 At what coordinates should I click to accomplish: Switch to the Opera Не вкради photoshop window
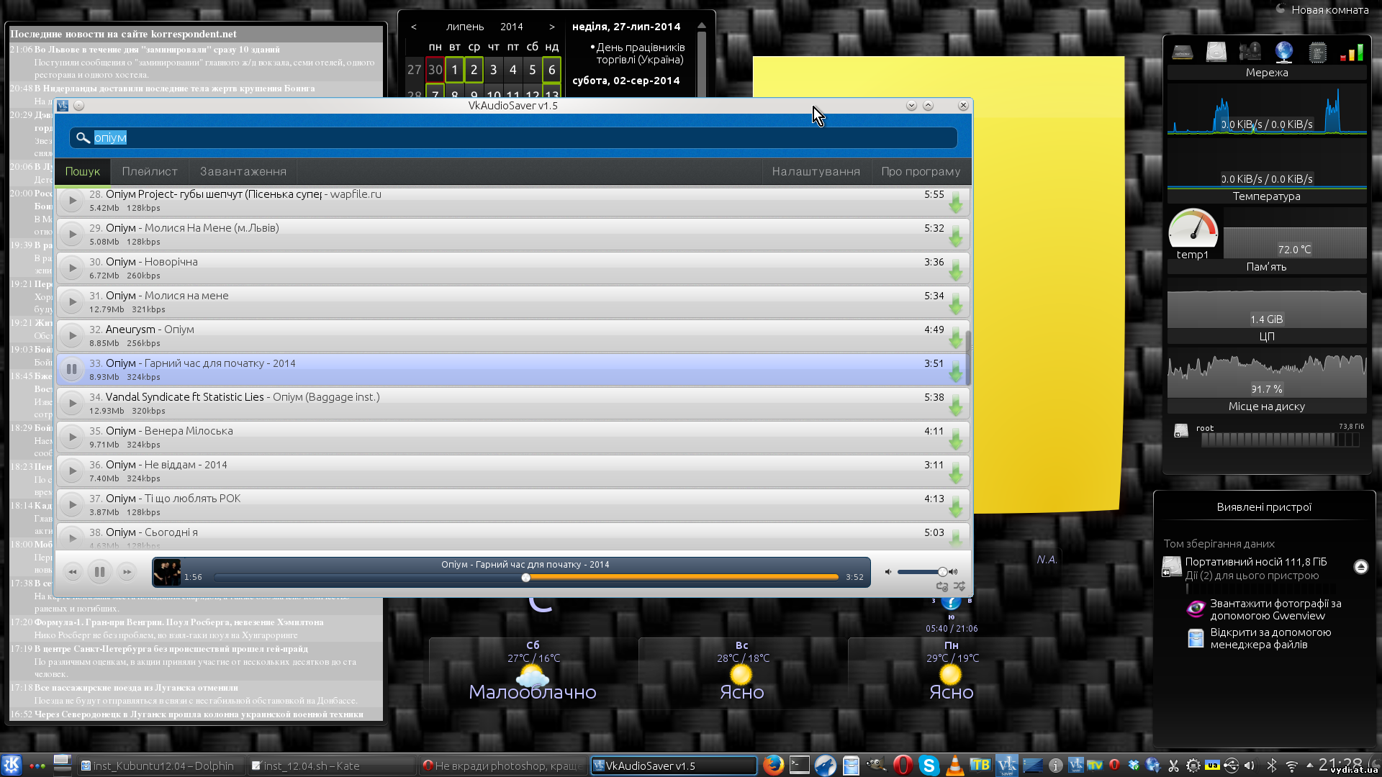(x=503, y=765)
